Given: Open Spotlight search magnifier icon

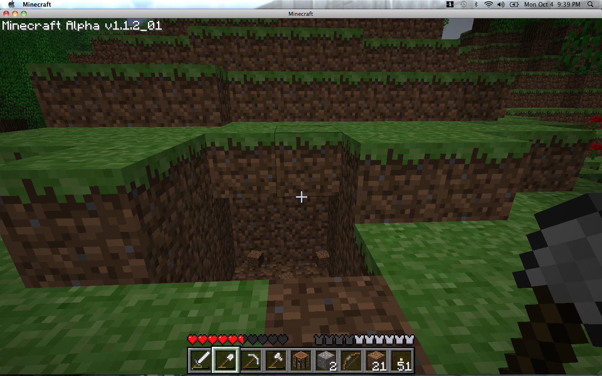Looking at the screenshot, I should coord(590,4).
